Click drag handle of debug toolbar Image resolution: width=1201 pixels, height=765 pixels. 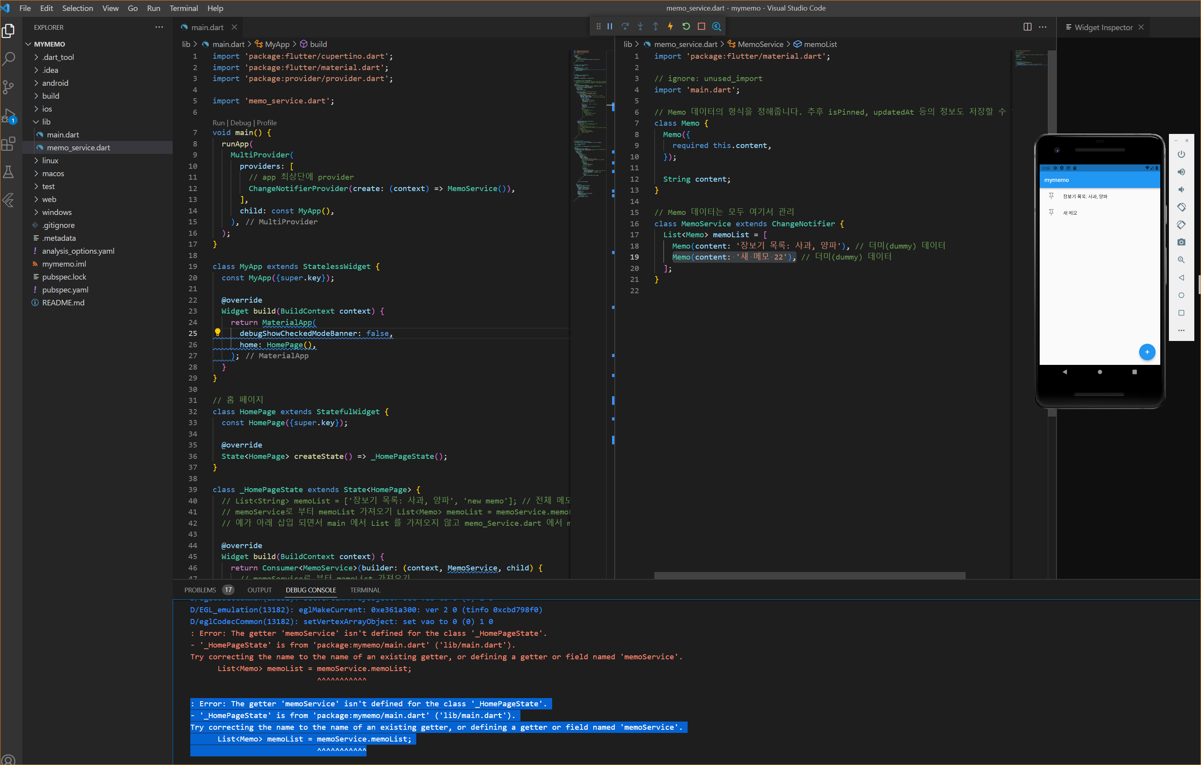598,27
